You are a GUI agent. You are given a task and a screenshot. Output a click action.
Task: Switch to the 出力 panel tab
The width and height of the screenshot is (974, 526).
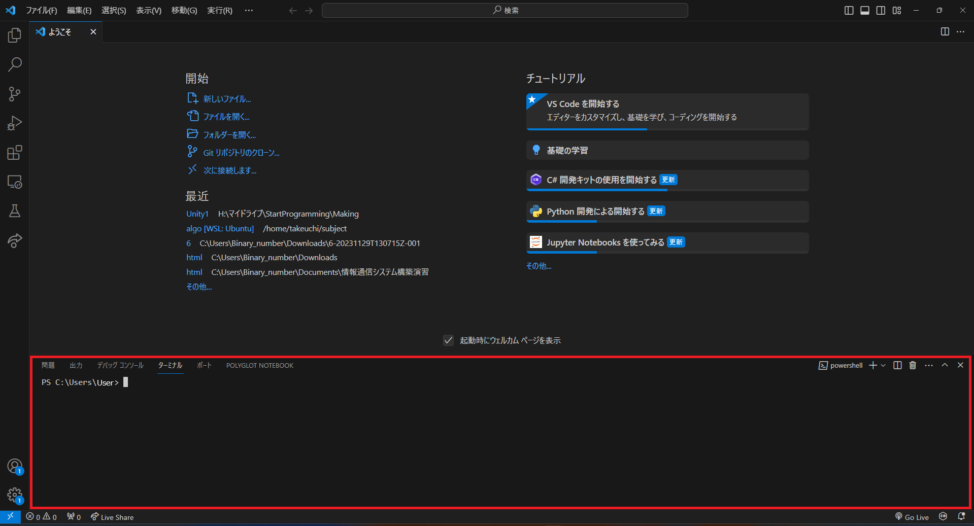76,365
